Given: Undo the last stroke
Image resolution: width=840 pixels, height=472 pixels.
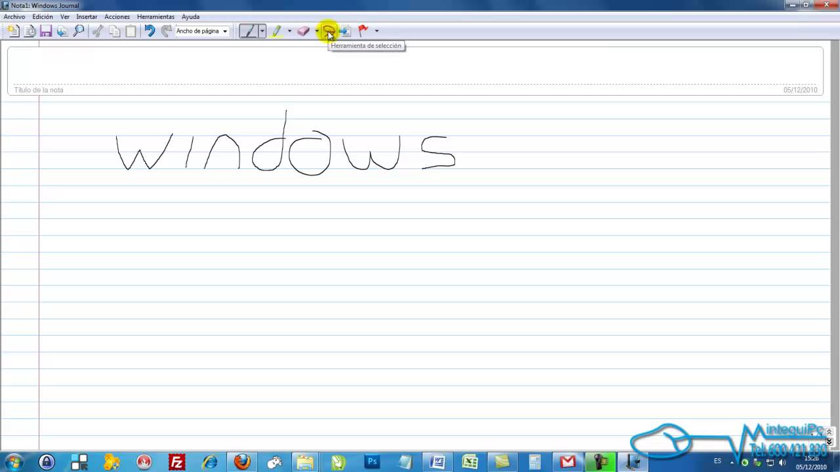Looking at the screenshot, I should (x=150, y=31).
